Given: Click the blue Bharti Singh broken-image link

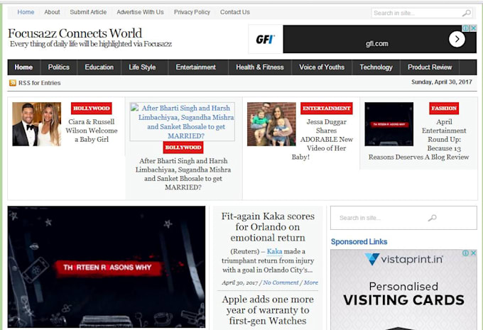Looking at the screenshot, I should [183, 122].
